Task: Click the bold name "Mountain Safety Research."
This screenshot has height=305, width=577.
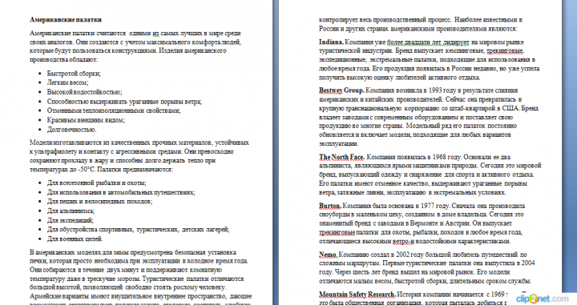Action: pos(357,295)
